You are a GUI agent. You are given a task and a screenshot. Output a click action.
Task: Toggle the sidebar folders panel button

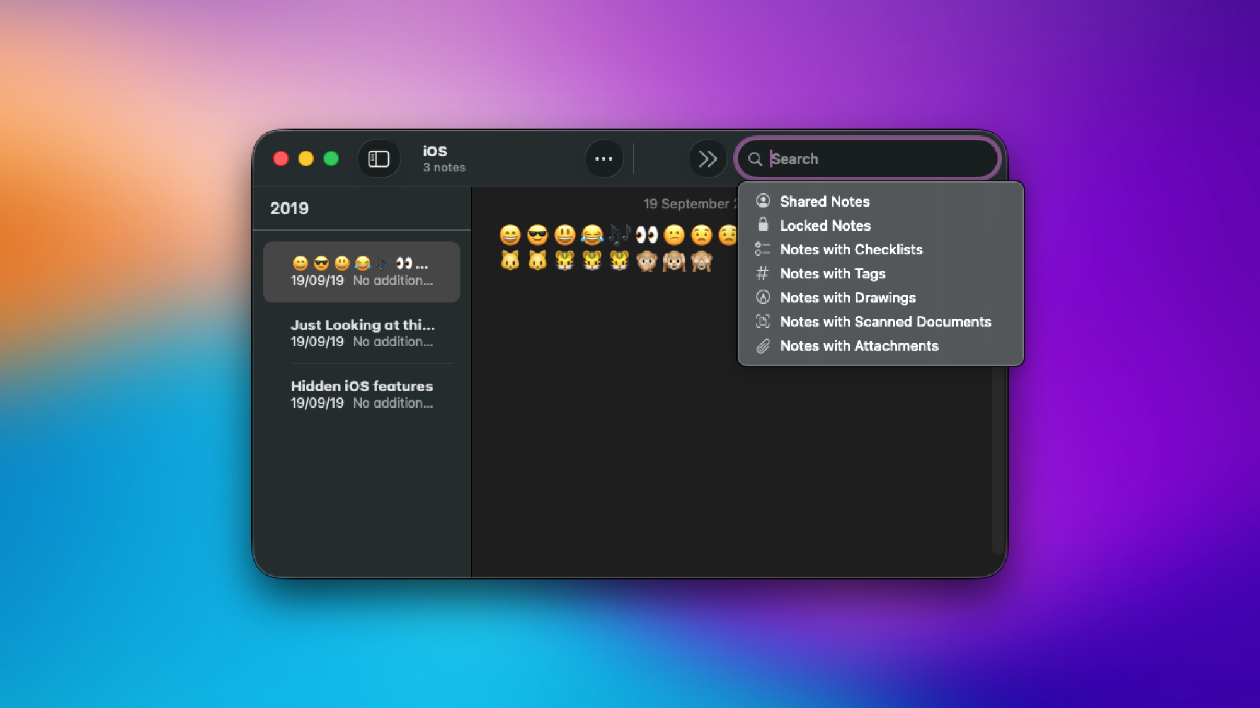379,159
